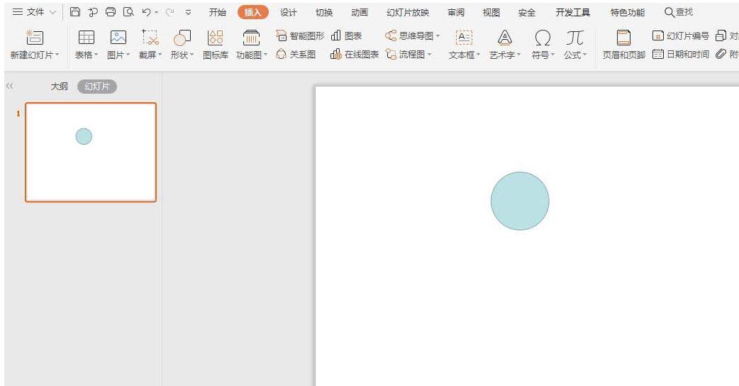
Task: Open the 文件 menu
Action: (34, 12)
